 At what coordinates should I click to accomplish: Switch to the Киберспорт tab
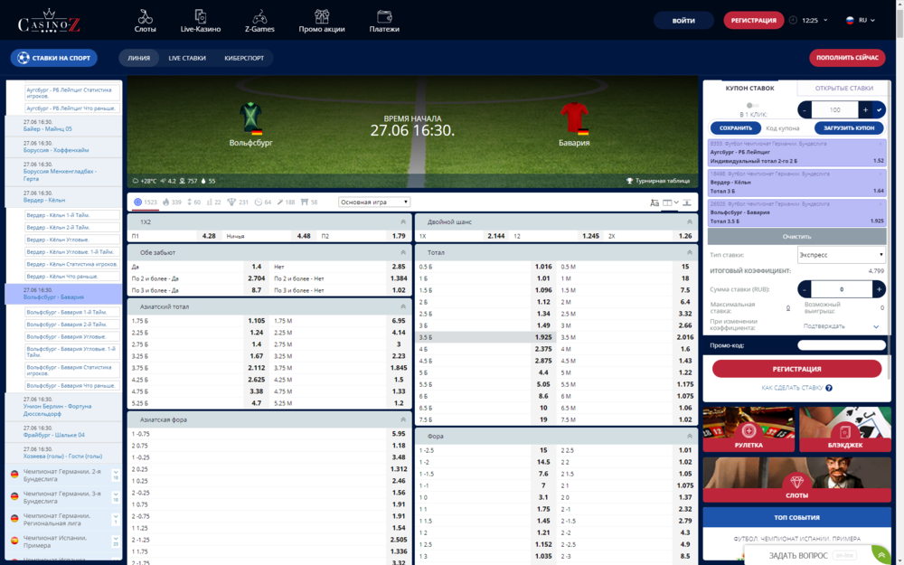pos(244,58)
